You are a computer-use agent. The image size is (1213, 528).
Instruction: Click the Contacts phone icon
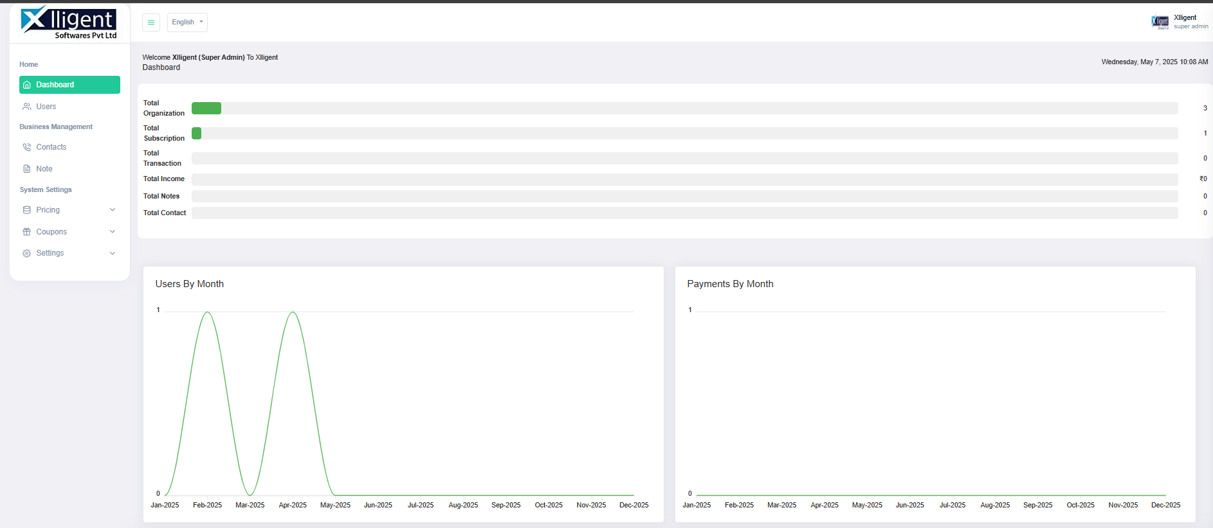[27, 147]
